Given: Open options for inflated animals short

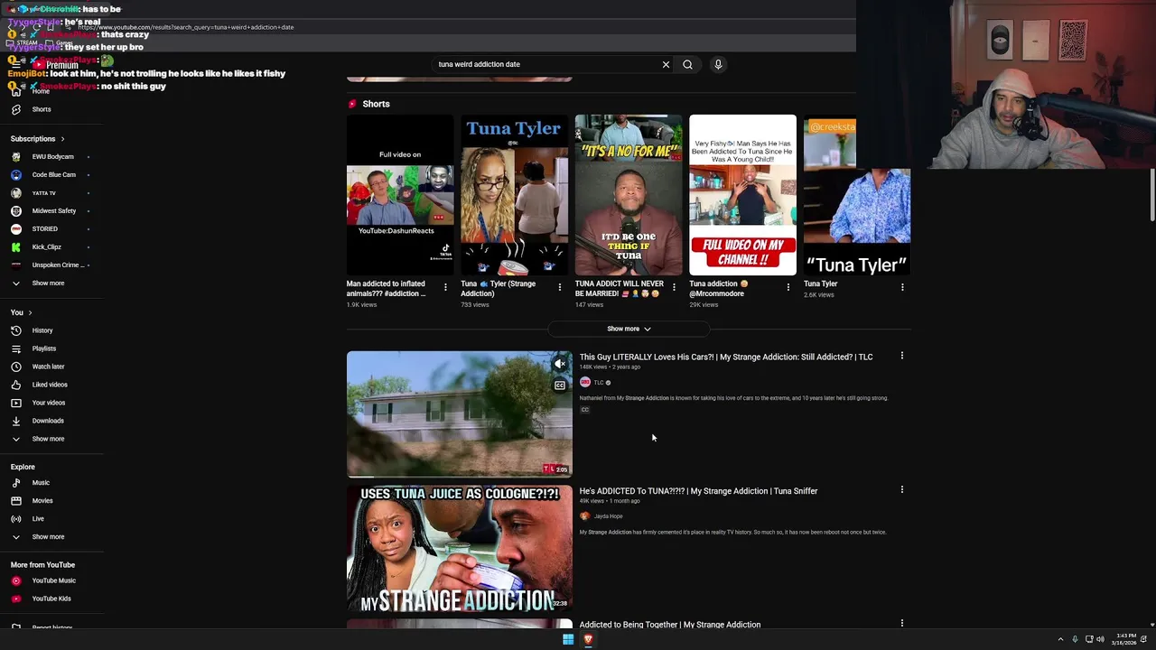Looking at the screenshot, I should [x=445, y=287].
